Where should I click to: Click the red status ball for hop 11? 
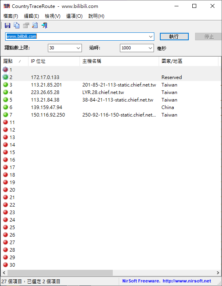pos(6,122)
